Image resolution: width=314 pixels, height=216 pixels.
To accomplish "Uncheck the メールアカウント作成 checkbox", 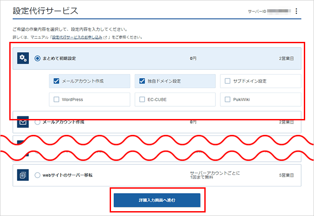I will [x=56, y=81].
